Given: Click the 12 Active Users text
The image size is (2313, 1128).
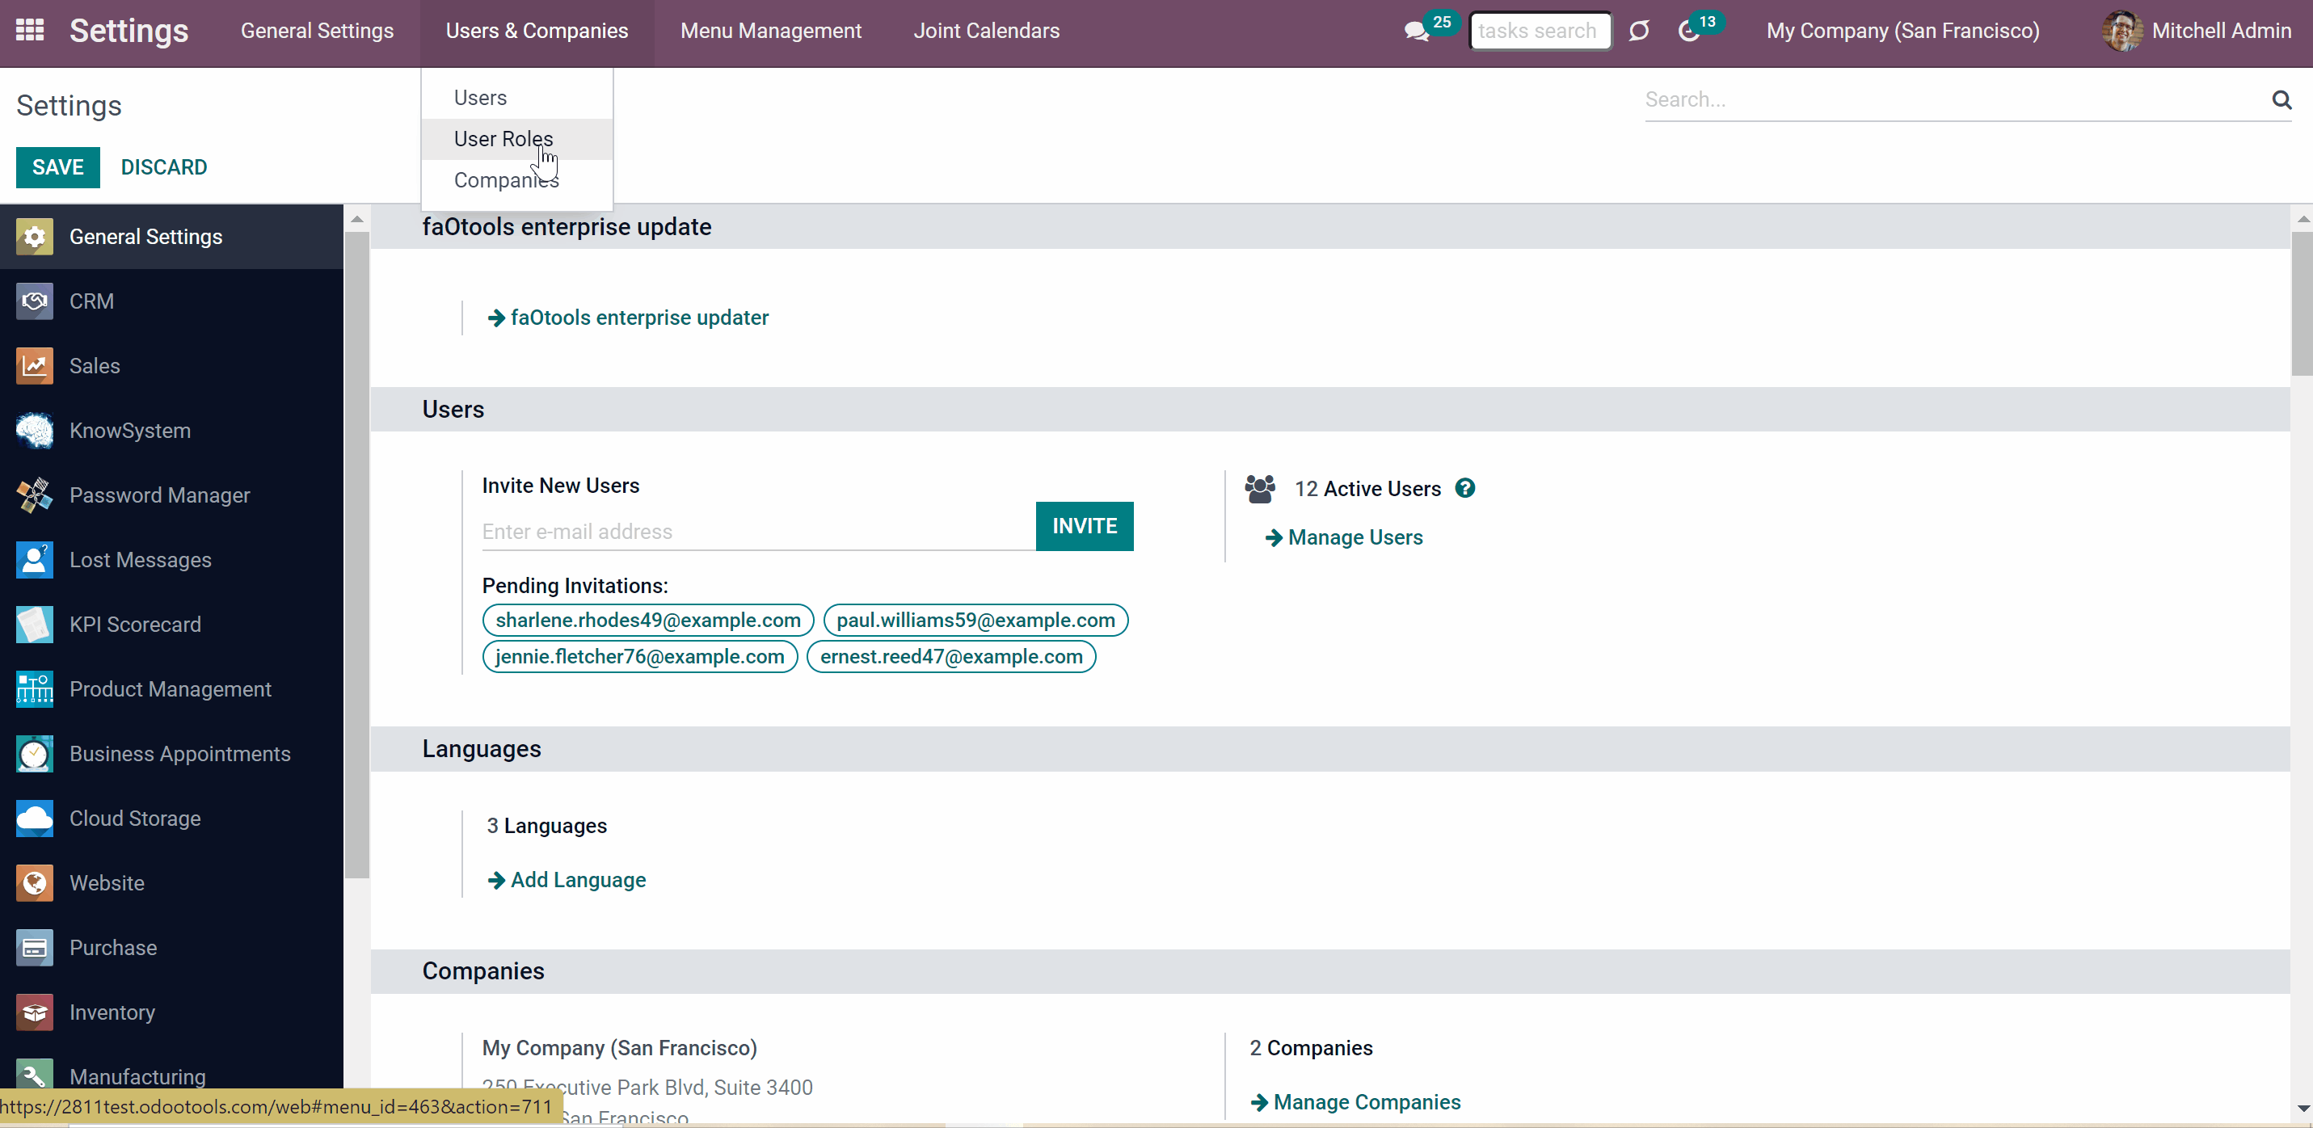Looking at the screenshot, I should click(1367, 490).
